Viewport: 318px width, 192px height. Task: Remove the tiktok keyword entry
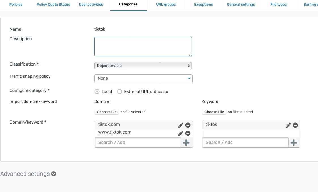click(x=295, y=125)
